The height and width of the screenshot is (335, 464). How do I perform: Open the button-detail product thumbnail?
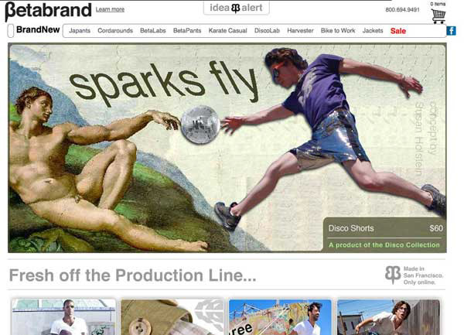172,316
